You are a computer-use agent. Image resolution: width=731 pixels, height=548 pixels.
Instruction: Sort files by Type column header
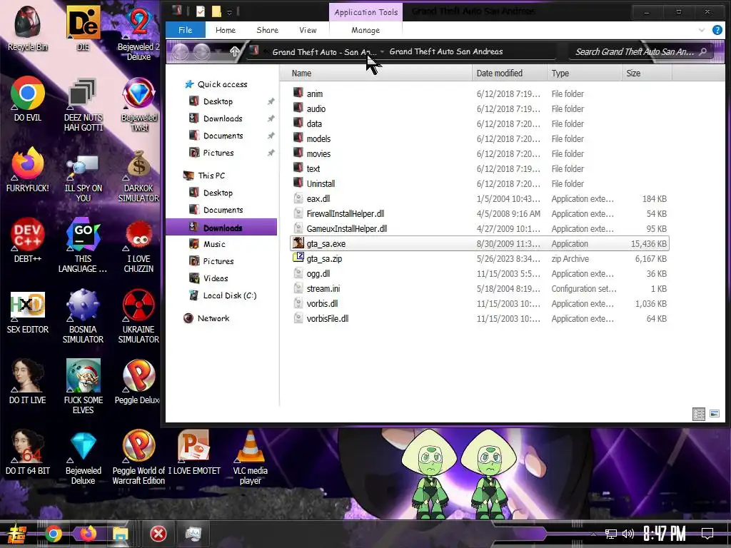[584, 73]
